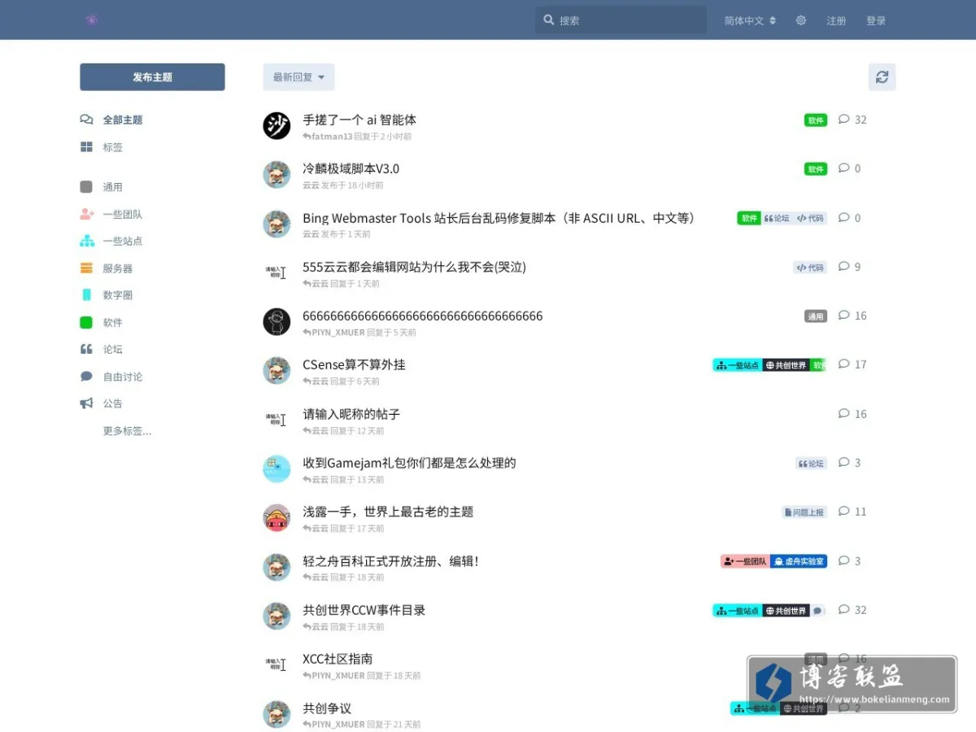Open the 简体中文 language dropdown
This screenshot has height=732, width=976.
[750, 20]
